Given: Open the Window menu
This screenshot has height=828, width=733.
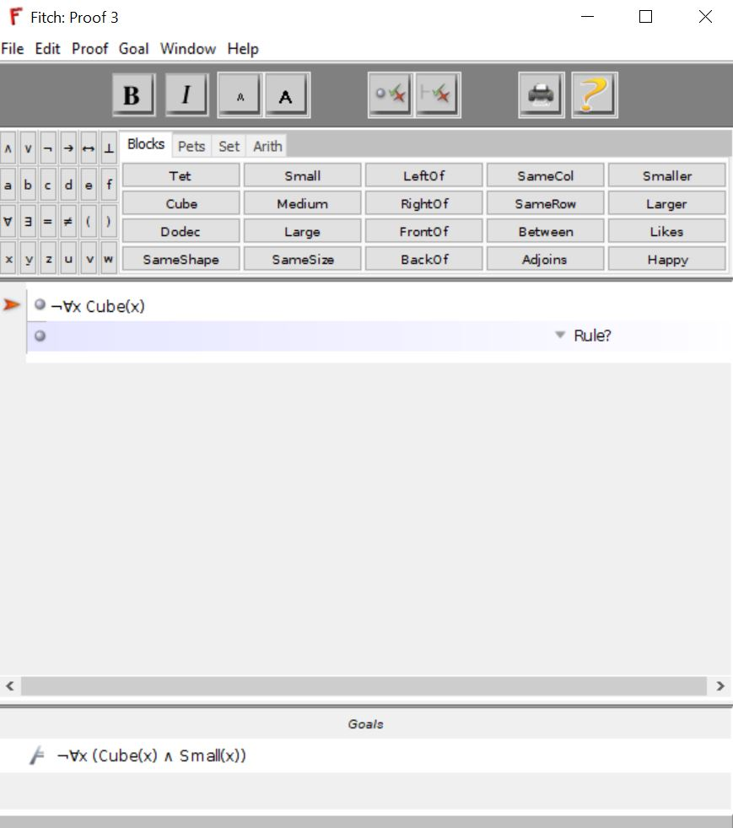Looking at the screenshot, I should [188, 49].
